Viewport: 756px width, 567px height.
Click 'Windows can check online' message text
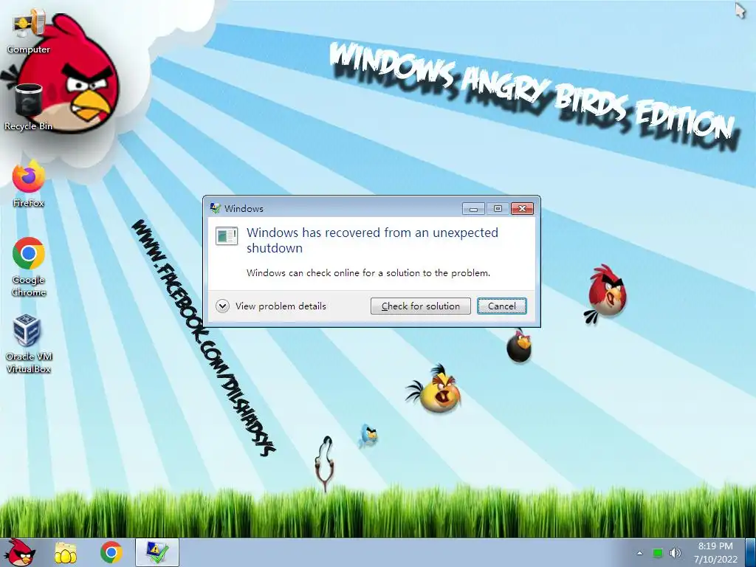pyautogui.click(x=368, y=273)
